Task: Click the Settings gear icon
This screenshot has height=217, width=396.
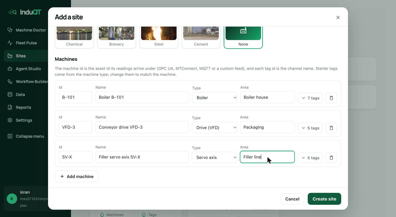Action: coord(10,120)
